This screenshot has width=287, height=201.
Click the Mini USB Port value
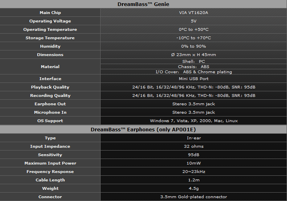click(x=194, y=78)
